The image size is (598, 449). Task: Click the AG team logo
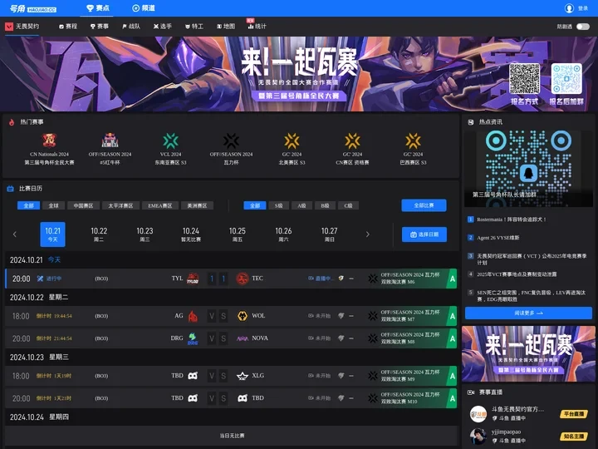click(x=193, y=316)
